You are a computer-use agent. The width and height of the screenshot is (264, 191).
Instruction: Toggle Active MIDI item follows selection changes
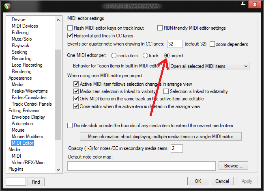coord(76,84)
